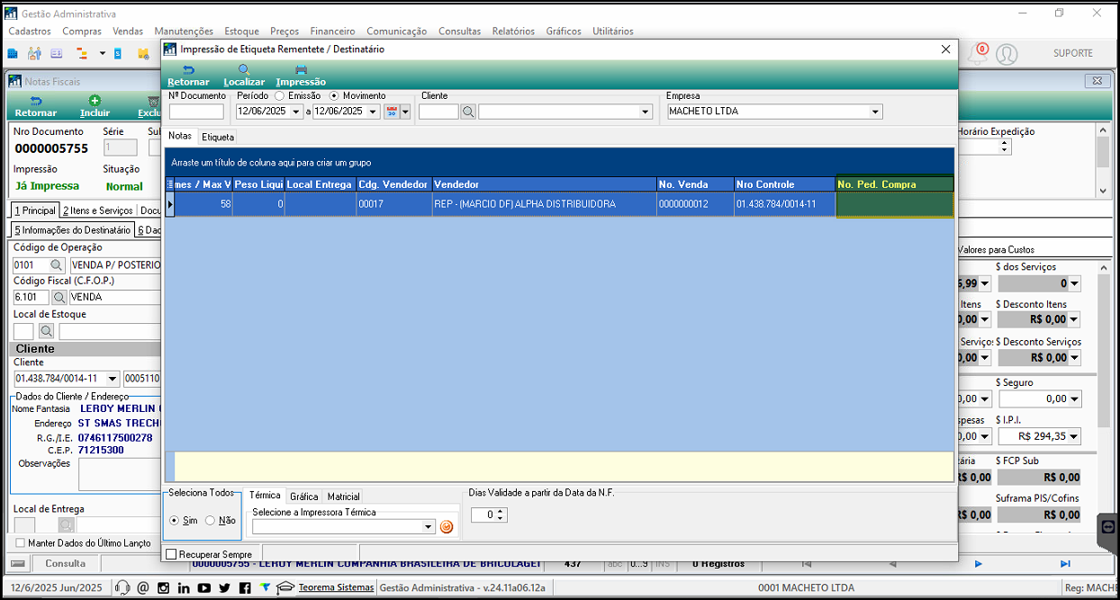Image resolution: width=1120 pixels, height=600 pixels.
Task: Open the notifications bell icon
Action: pyautogui.click(x=978, y=54)
